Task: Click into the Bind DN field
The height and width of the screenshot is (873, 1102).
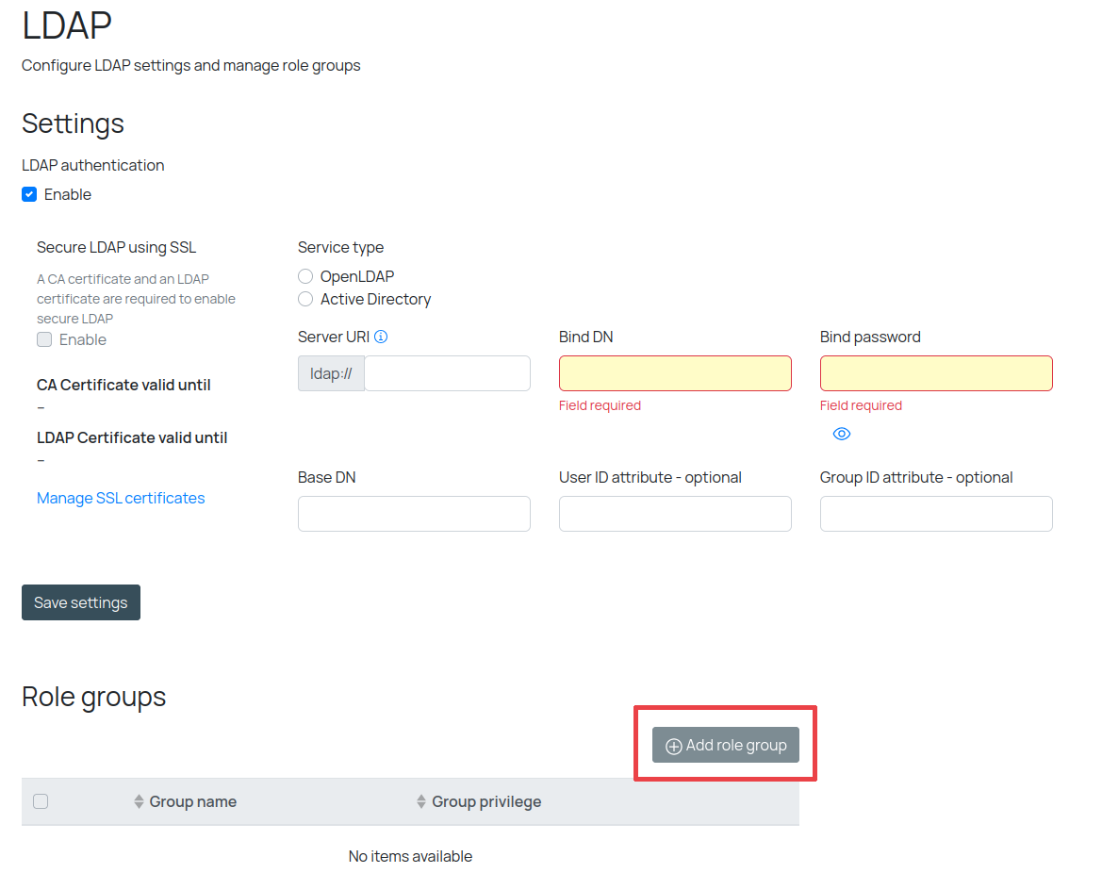Action: click(675, 373)
